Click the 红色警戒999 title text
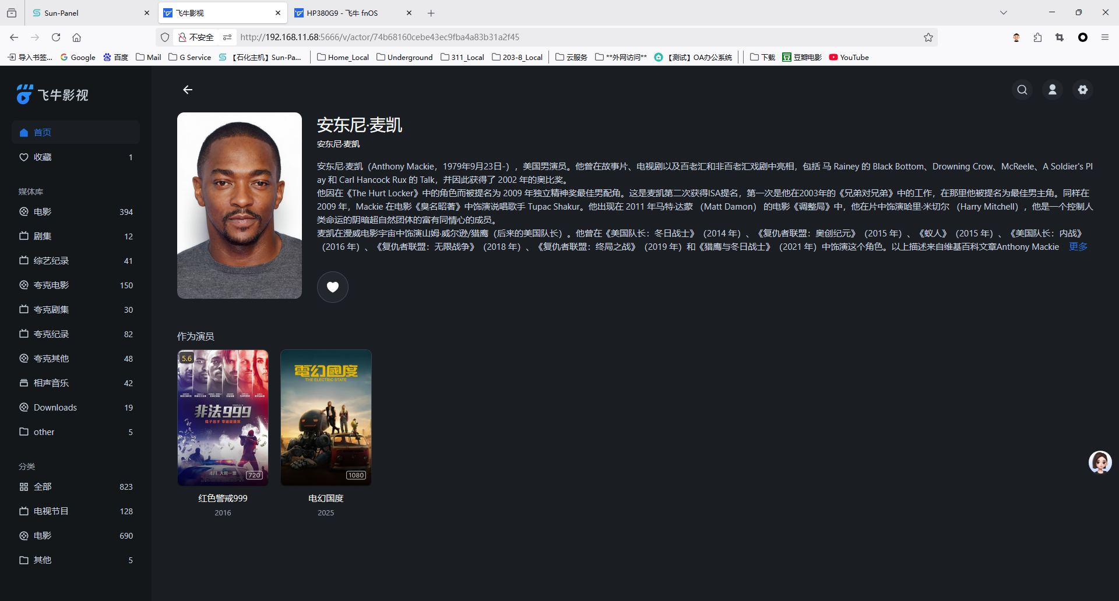This screenshot has width=1119, height=601. 223,499
